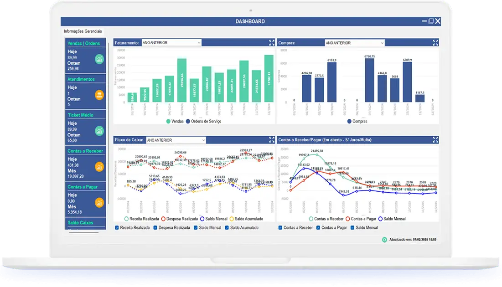This screenshot has width=502, height=287.
Task: Expand the Compras chart to fullscreen
Action: (435, 42)
